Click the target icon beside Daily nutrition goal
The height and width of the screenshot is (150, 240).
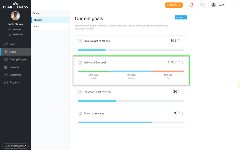[80, 62]
